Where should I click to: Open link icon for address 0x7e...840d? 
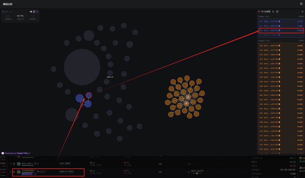(277, 26)
